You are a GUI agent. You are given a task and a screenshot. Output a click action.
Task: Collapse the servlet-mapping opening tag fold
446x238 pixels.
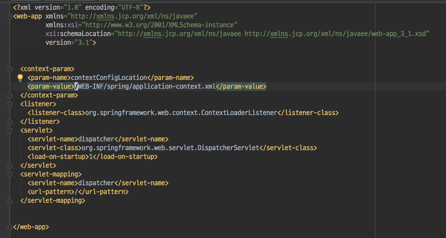pyautogui.click(x=10, y=174)
